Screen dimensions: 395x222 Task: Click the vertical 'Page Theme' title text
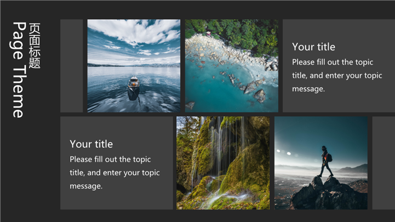pos(18,70)
